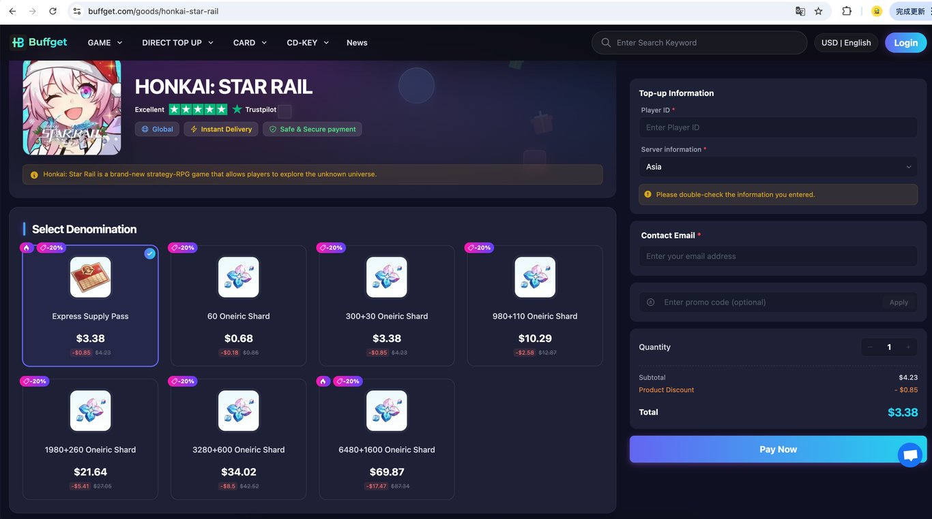The height and width of the screenshot is (519, 932).
Task: Click the 980+110 Oneiric Shard icon
Action: [535, 277]
